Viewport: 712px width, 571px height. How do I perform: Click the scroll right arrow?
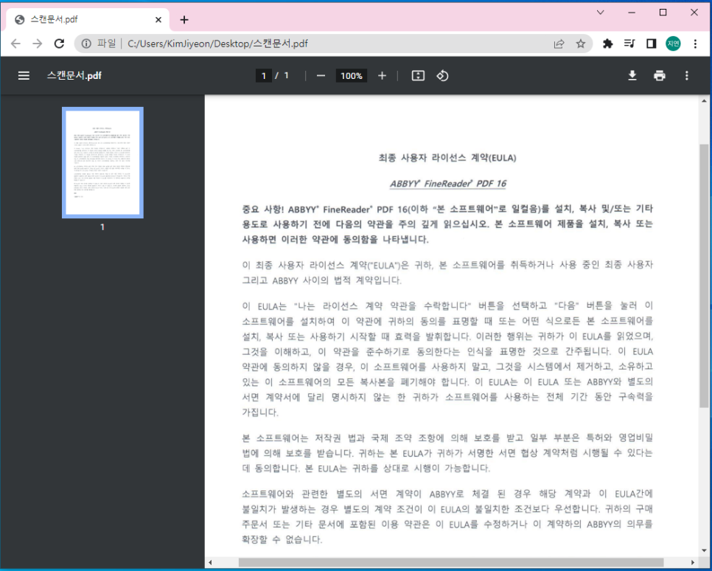pyautogui.click(x=693, y=562)
